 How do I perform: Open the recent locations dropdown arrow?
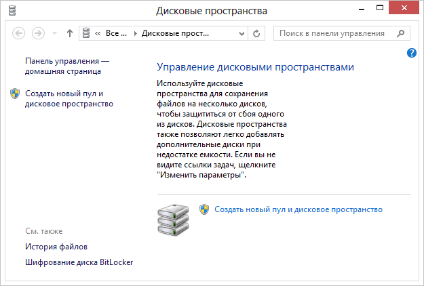point(55,33)
